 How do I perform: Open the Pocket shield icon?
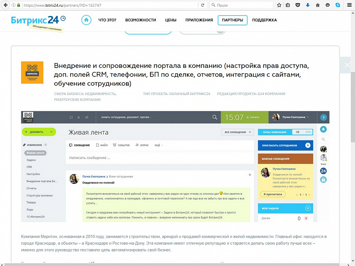coord(298,5)
